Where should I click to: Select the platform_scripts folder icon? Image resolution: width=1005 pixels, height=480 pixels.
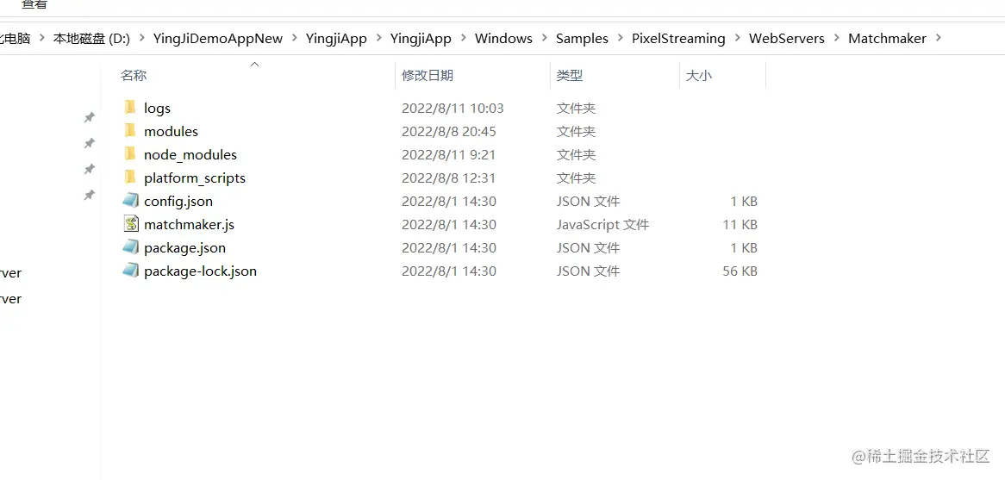(130, 178)
